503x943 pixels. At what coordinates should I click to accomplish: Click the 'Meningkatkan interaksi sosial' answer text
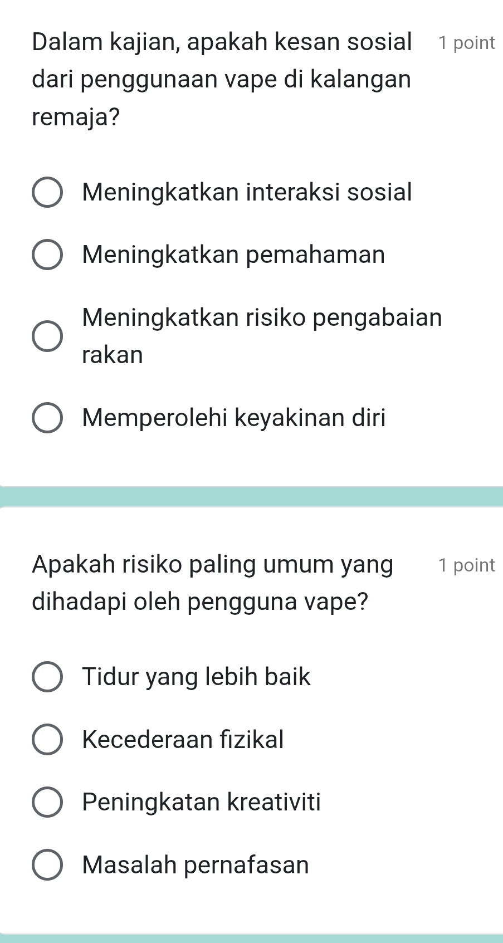pyautogui.click(x=247, y=192)
